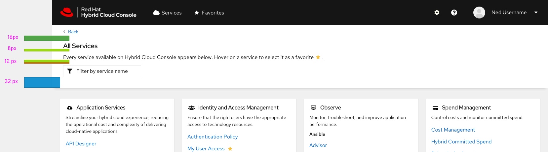The height and width of the screenshot is (152, 548).
Task: Open the Cost Management link
Action: [x=453, y=130]
